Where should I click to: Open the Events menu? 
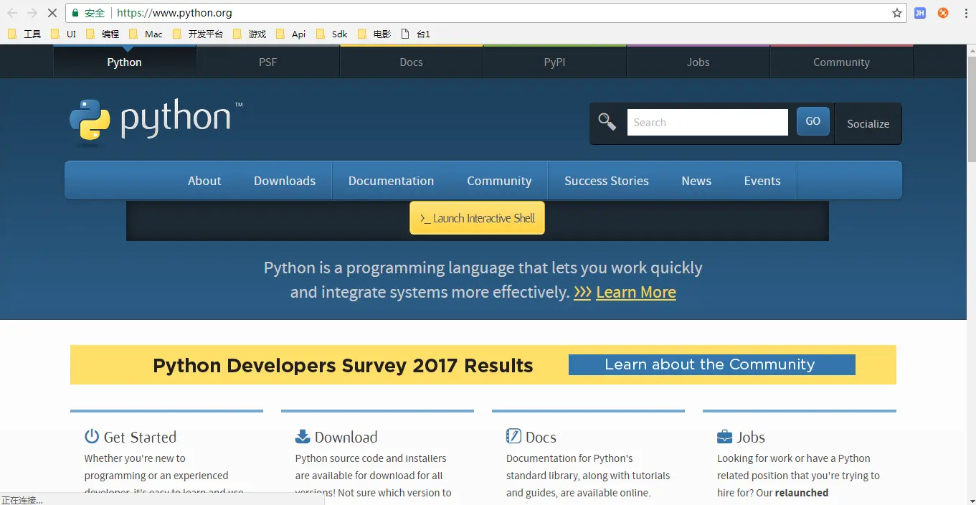[x=762, y=181]
